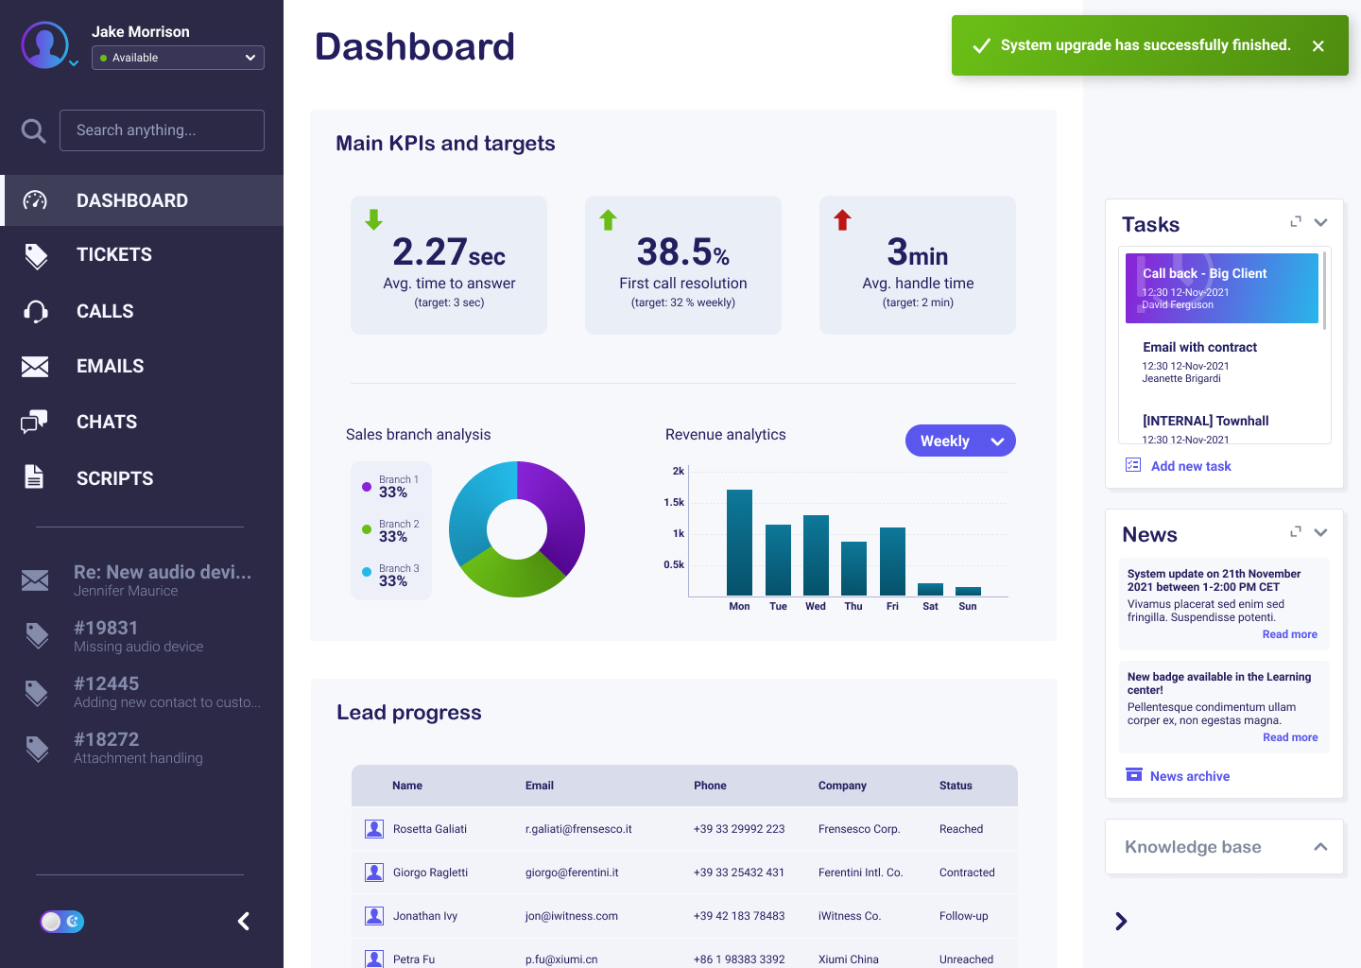Image resolution: width=1361 pixels, height=968 pixels.
Task: Toggle the dark mode switch
Action: pos(62,922)
